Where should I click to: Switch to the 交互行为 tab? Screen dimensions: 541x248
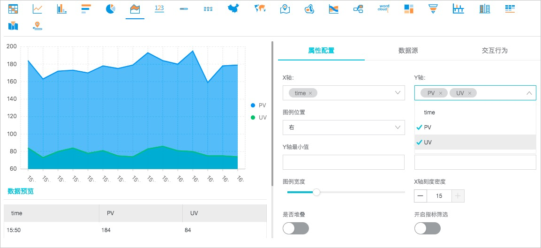tap(495, 50)
